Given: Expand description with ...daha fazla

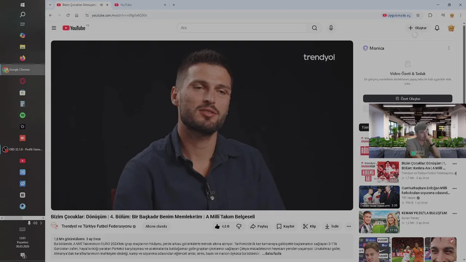Looking at the screenshot, I should 272,254.
